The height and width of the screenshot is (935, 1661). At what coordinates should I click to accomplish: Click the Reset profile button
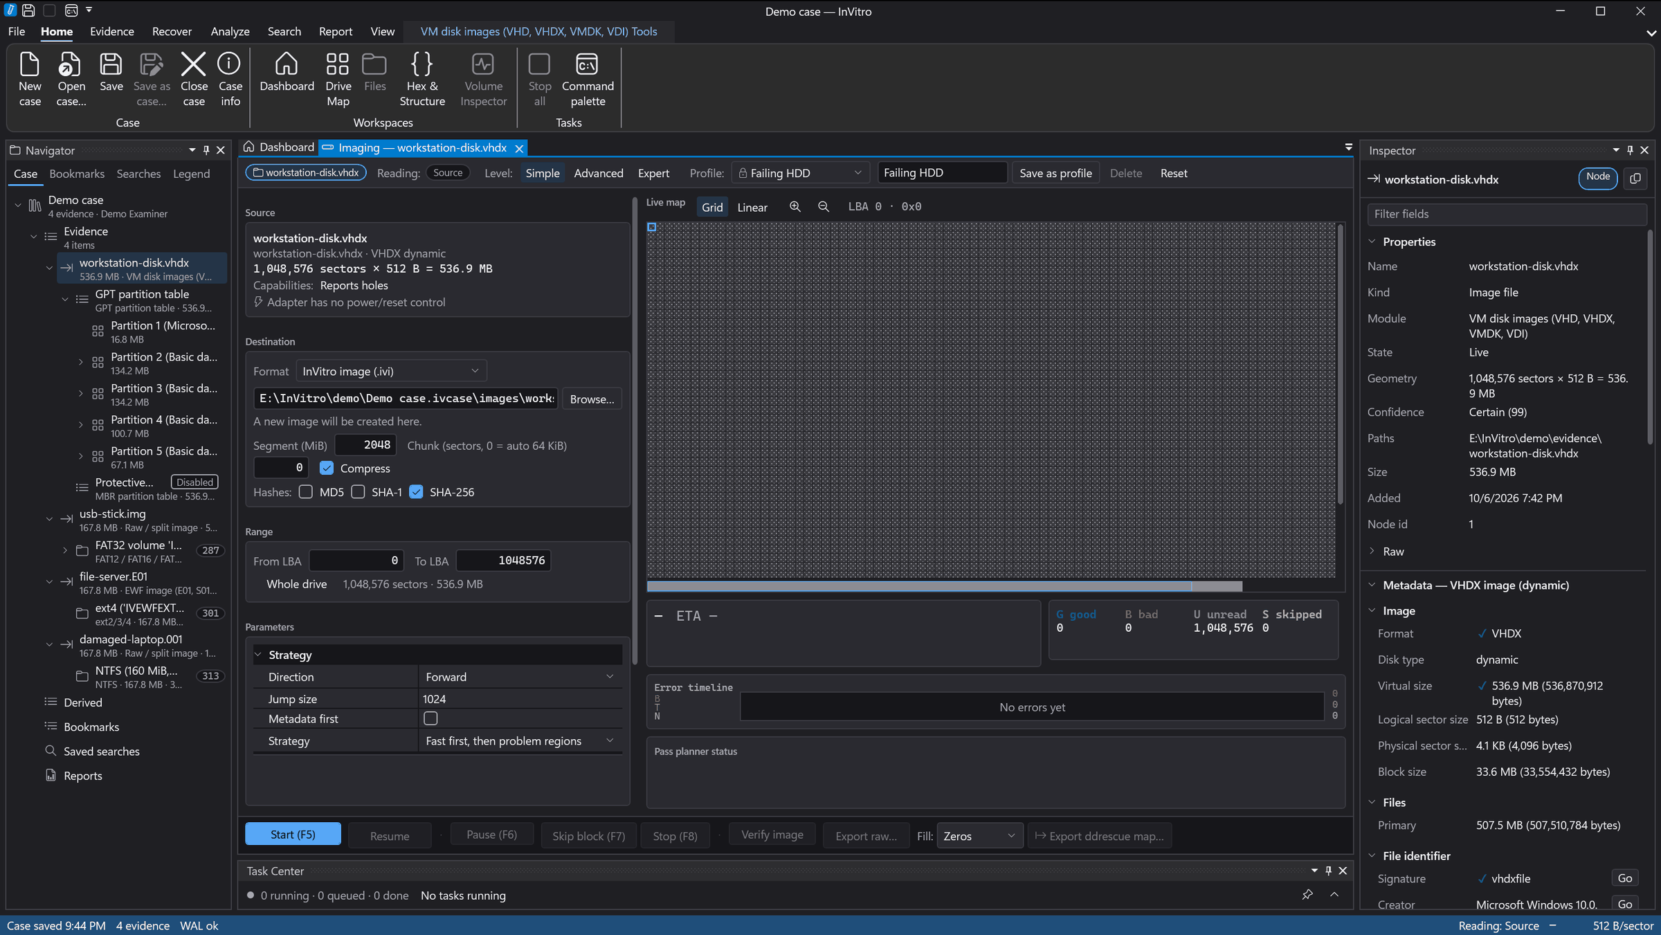click(1174, 173)
